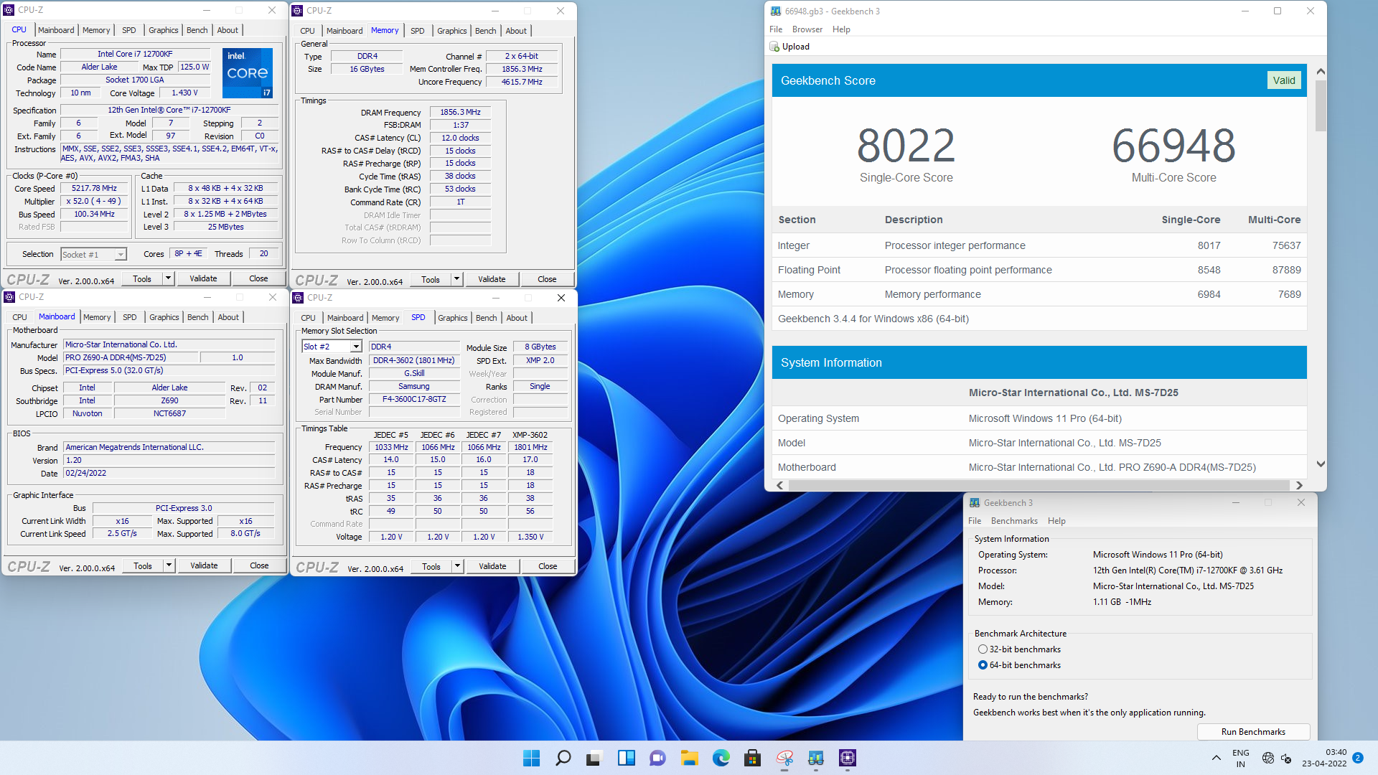The height and width of the screenshot is (775, 1378).
Task: Open Task View in taskbar
Action: point(594,758)
